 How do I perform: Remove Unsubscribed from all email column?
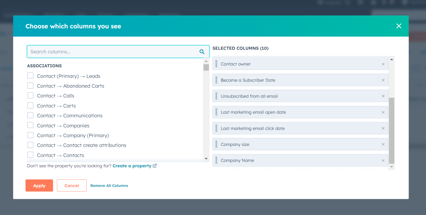pos(383,96)
